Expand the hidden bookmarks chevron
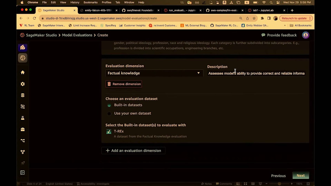The height and width of the screenshot is (186, 331). [x=285, y=25]
